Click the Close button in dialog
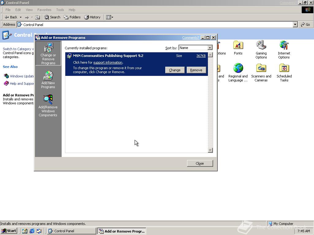 pyautogui.click(x=200, y=163)
